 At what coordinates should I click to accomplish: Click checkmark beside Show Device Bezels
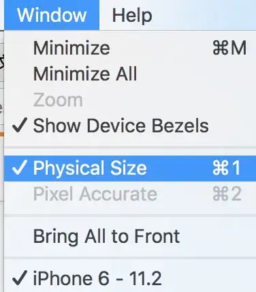[x=20, y=125]
